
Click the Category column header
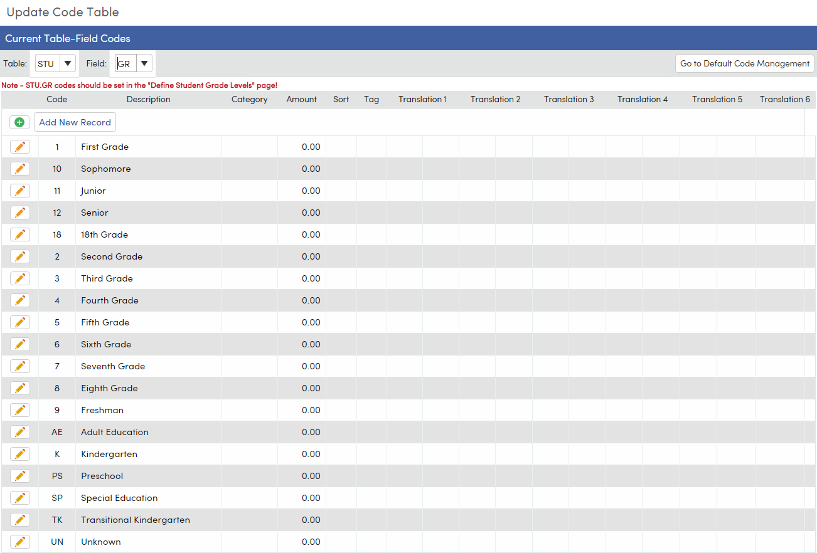tap(250, 99)
